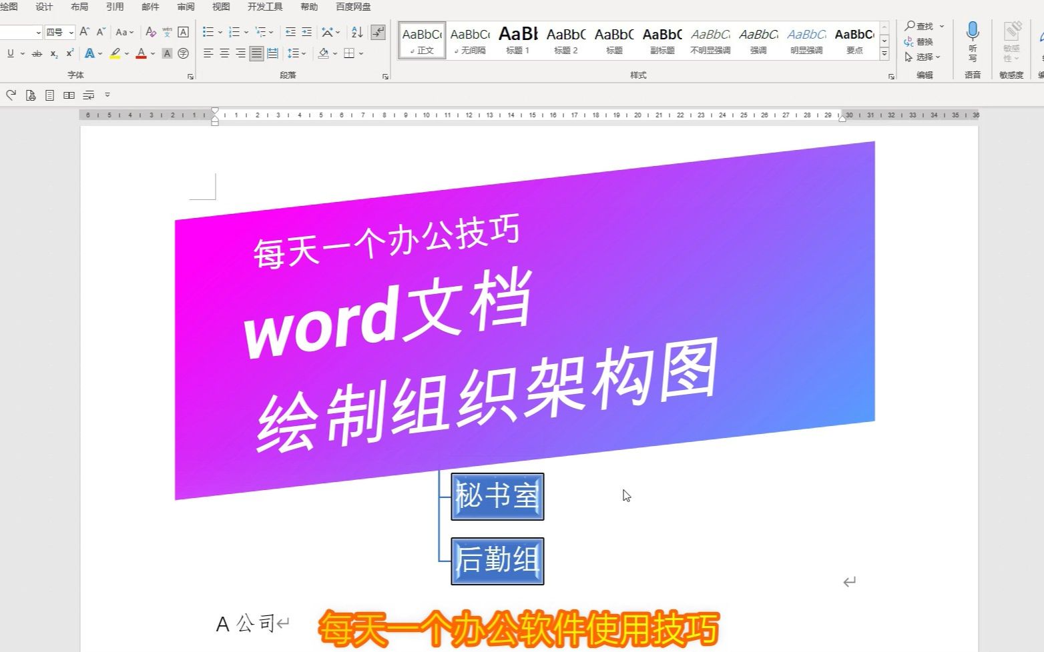The image size is (1044, 652).
Task: Decrease paragraph indent
Action: tap(290, 32)
